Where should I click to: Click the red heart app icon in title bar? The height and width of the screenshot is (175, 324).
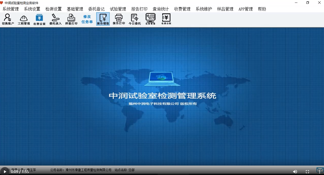pos(2,3)
